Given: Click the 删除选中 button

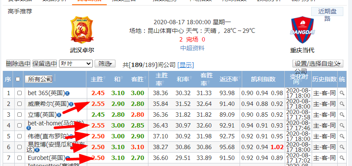Looking at the screenshot, I should 18,64.
